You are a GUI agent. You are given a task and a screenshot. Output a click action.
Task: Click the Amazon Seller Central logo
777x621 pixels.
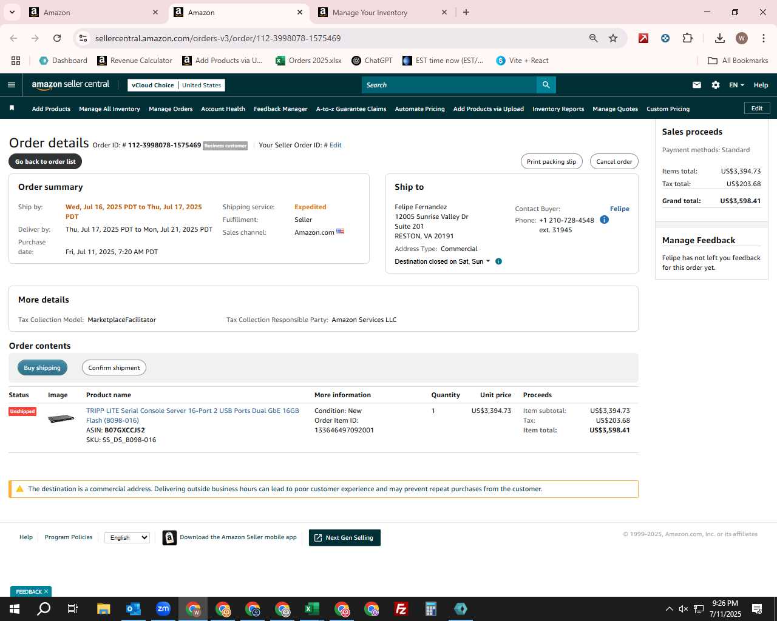point(70,85)
